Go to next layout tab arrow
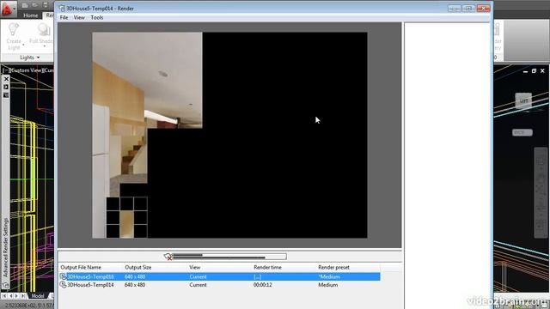The width and height of the screenshot is (550, 309). (x=17, y=296)
